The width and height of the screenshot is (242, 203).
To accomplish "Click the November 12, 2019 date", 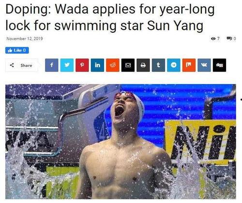I will pyautogui.click(x=25, y=39).
